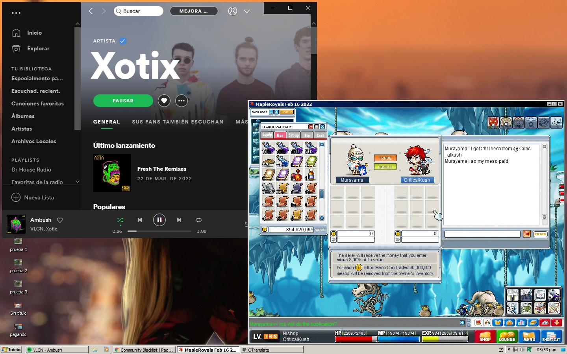Expand the Favoritas de la radio chevron
The width and height of the screenshot is (567, 354).
[78, 182]
